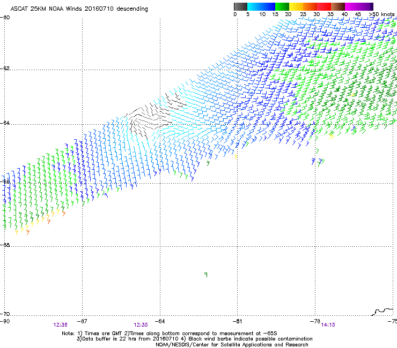Click the 'NOAA/NESDIS/Center for Satellite Applications and Research' credit
This screenshot has height=348, width=397.
click(x=232, y=345)
